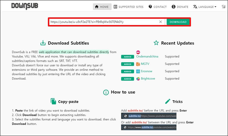Click the red 'subtitle.to/' text before 'before the URL'
The width and height of the screenshot is (228, 136).
[x=135, y=111]
